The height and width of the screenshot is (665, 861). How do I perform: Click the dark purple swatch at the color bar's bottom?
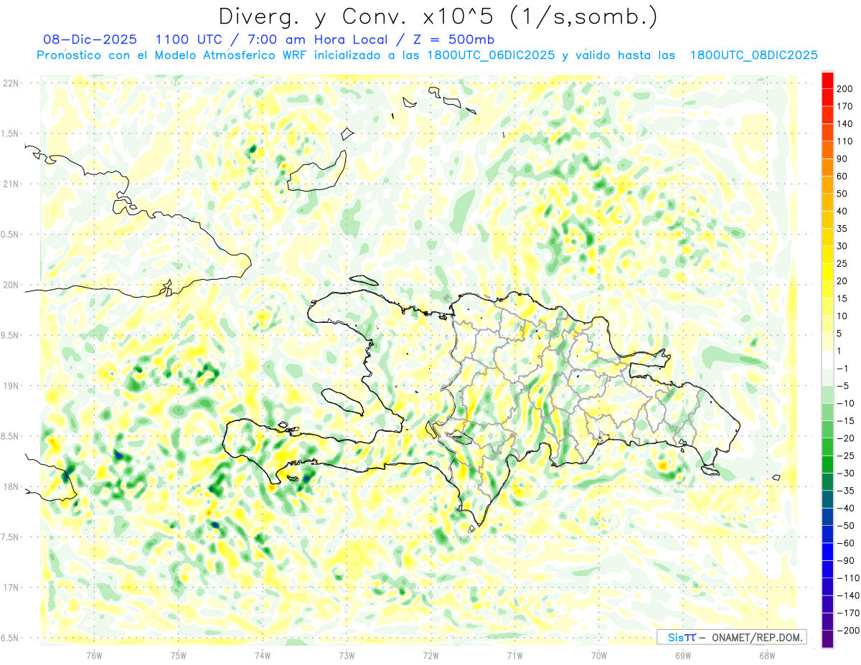point(827,638)
